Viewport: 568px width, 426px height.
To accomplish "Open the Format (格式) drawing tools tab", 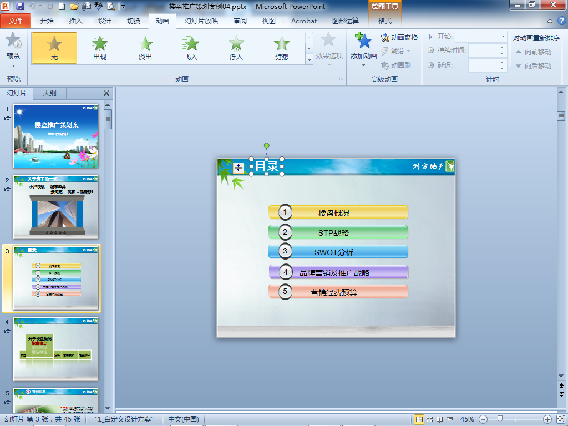I will pyautogui.click(x=385, y=21).
